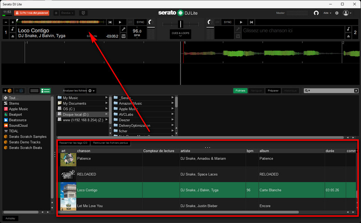This screenshot has width=361, height=223.
Task: Play deck 2
Action: tap(241, 22)
